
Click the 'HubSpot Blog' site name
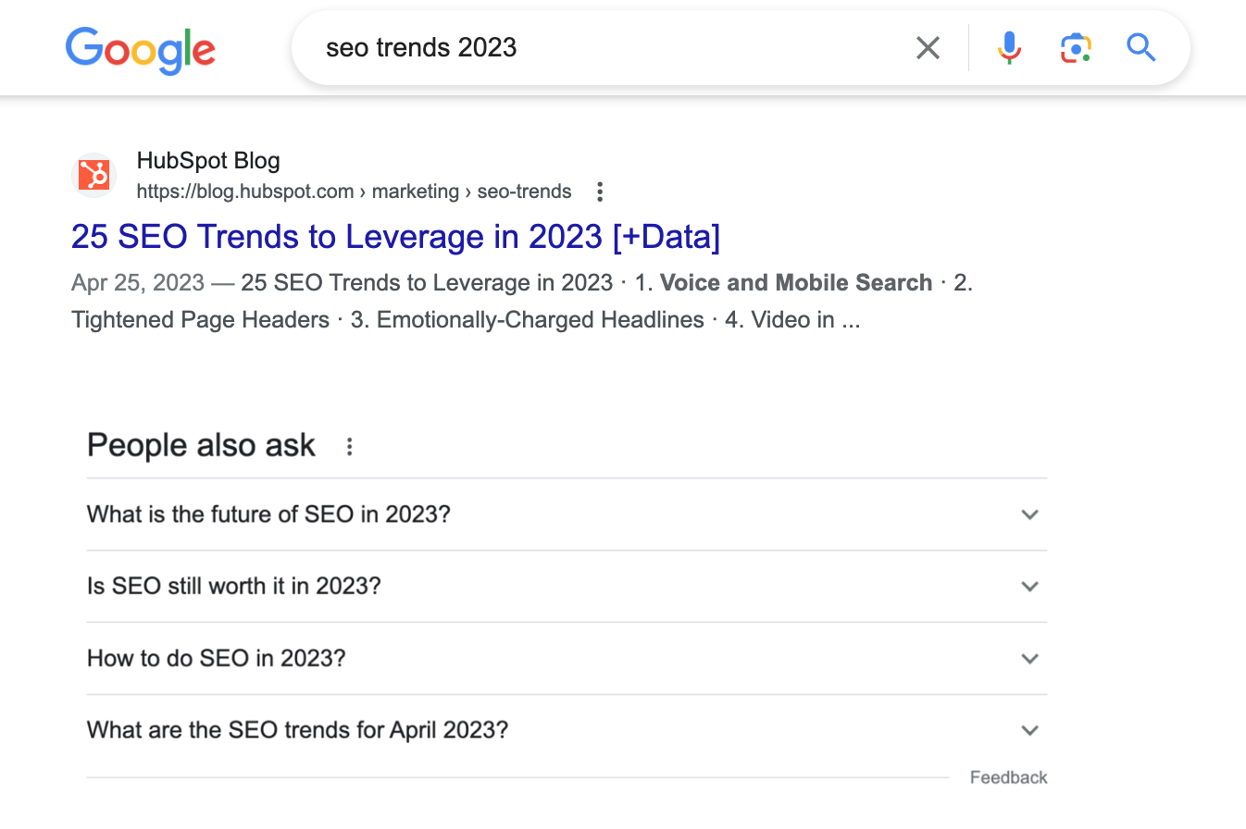[208, 160]
